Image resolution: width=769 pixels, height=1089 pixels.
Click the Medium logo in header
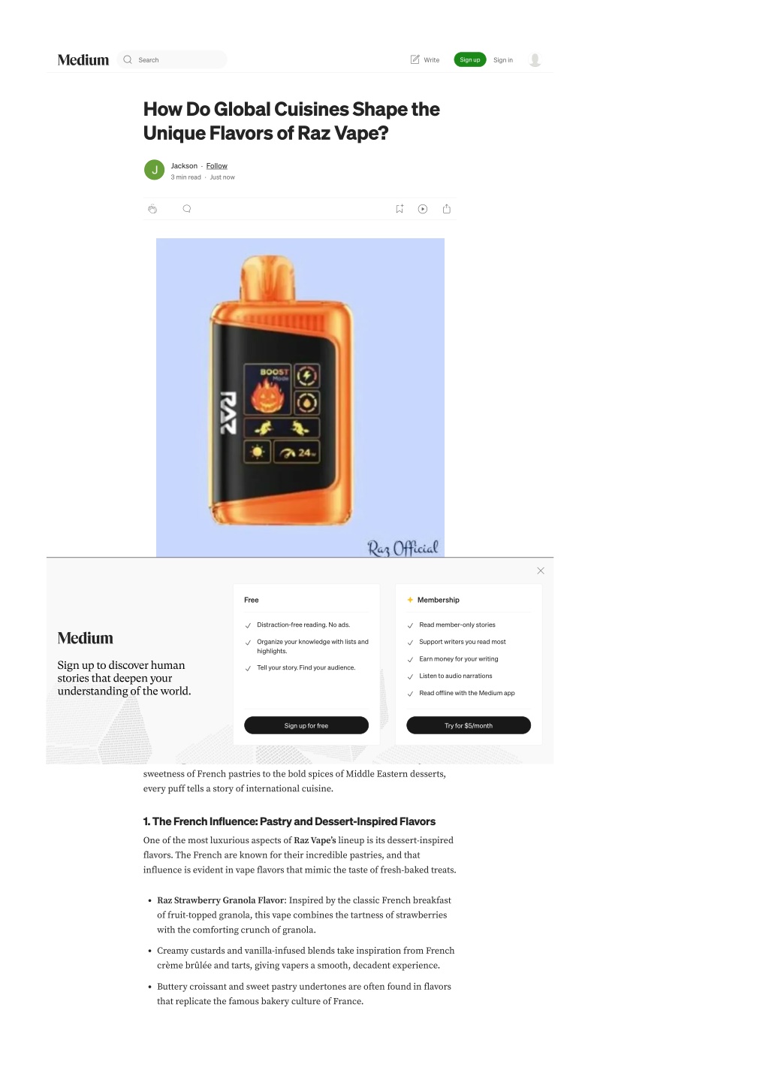[x=83, y=60]
